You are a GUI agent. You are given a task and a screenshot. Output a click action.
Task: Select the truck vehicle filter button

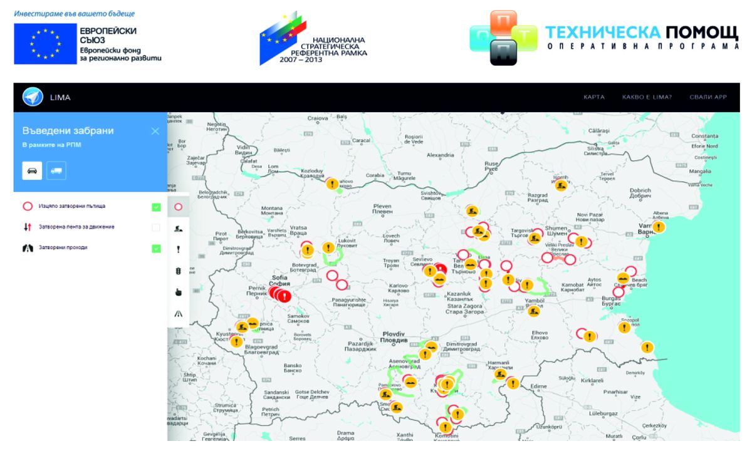pos(56,170)
